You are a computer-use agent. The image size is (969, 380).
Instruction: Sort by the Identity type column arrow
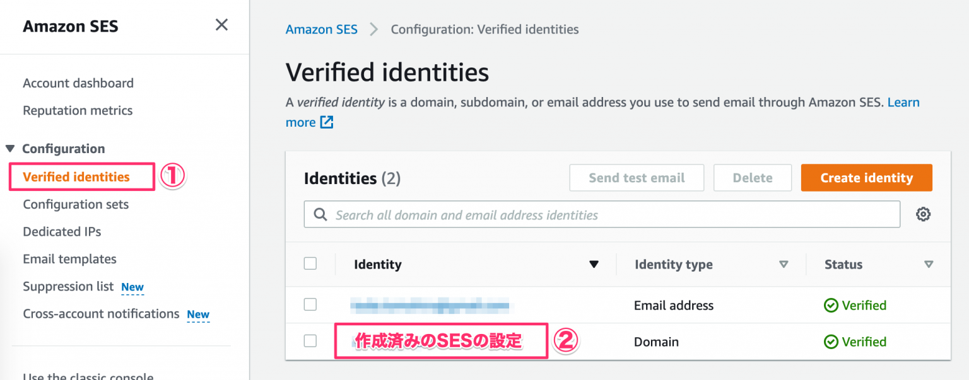click(x=784, y=265)
